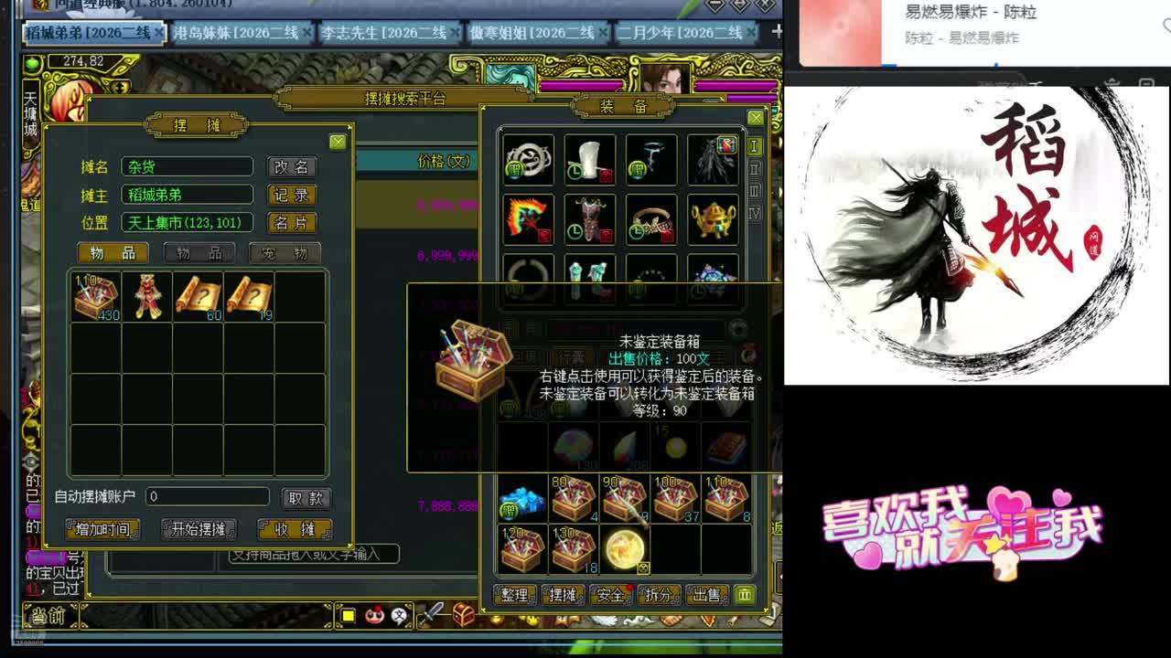Screen dimensions: 1171x658
Task: Switch to 李志先生 game window tab
Action: 390,33
